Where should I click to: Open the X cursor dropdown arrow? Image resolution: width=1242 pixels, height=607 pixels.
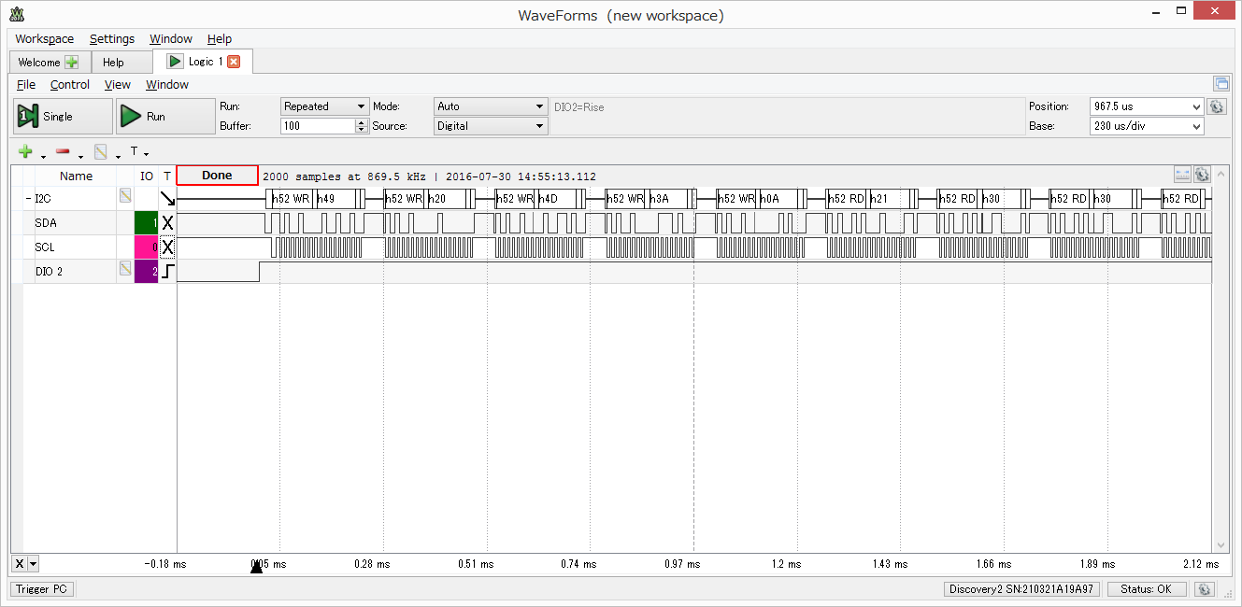click(x=34, y=563)
